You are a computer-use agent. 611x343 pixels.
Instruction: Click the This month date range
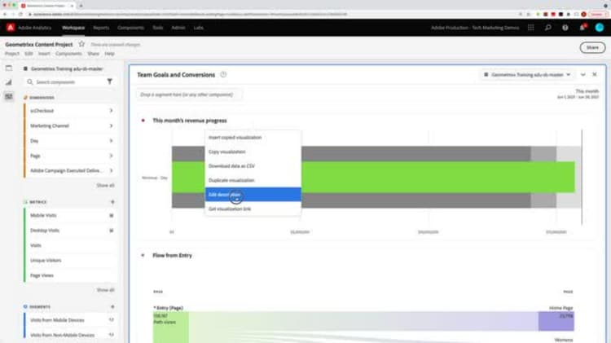(578, 94)
